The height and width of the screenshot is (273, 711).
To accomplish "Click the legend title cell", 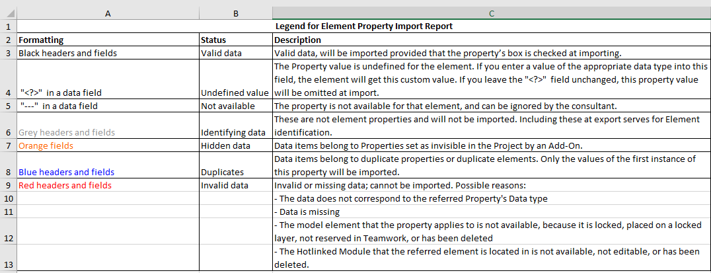I will click(363, 27).
